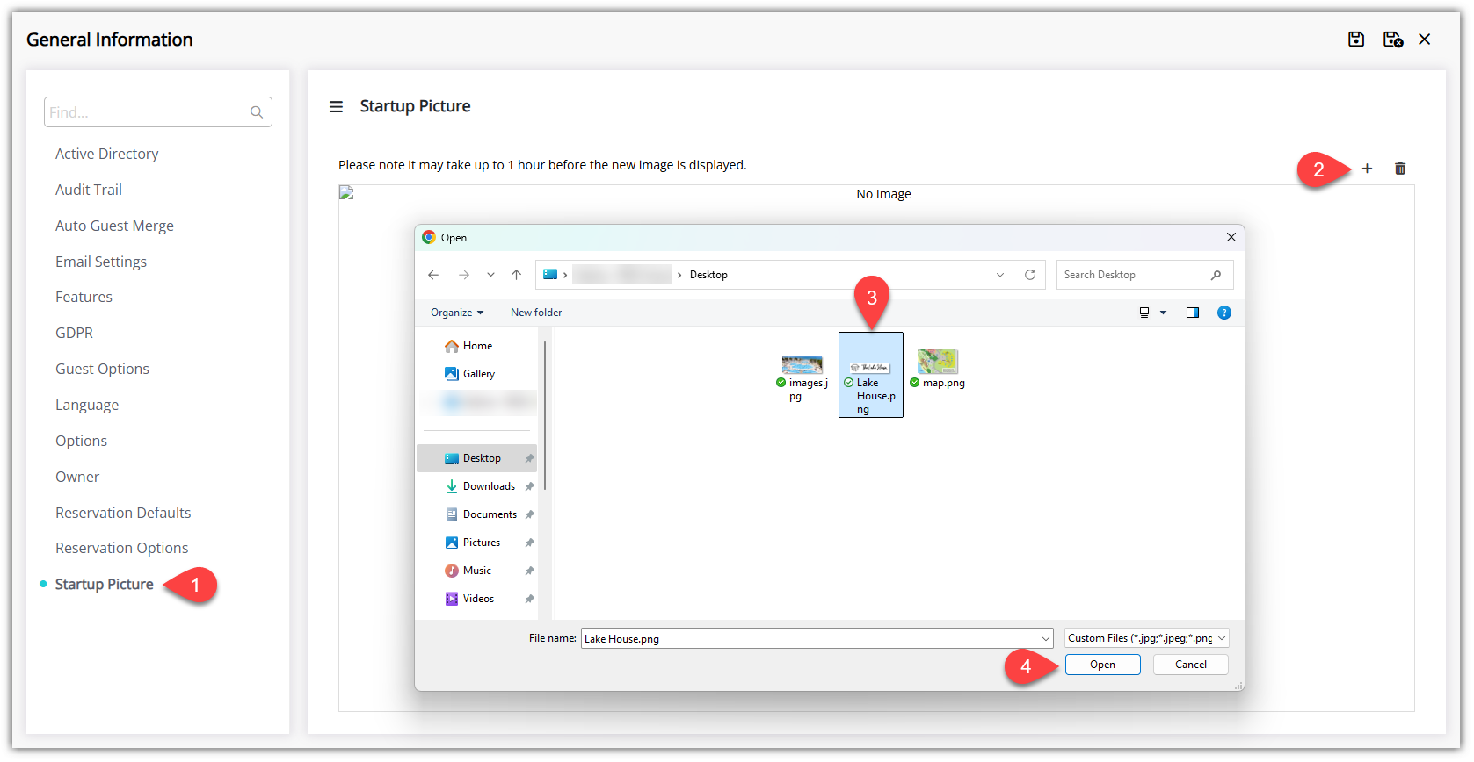1474x762 pixels.
Task: Open Audit Trail section
Action: click(89, 190)
